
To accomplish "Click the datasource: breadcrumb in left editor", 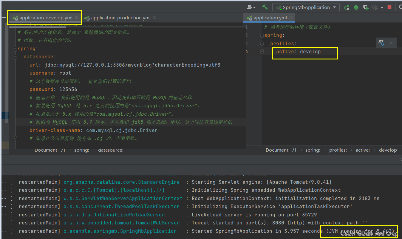I will 111,150.
